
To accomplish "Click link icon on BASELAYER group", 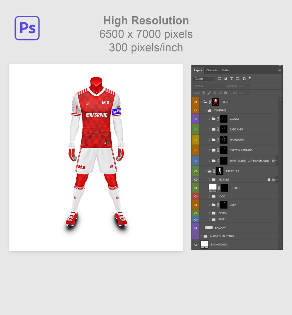I will tap(218, 129).
